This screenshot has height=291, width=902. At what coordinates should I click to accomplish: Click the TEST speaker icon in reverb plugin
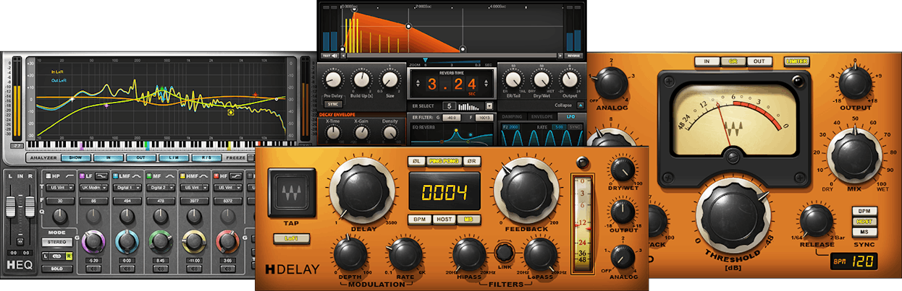click(x=330, y=56)
